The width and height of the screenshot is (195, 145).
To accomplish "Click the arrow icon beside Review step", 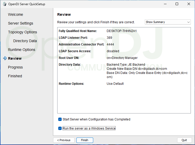I will click(5, 58).
